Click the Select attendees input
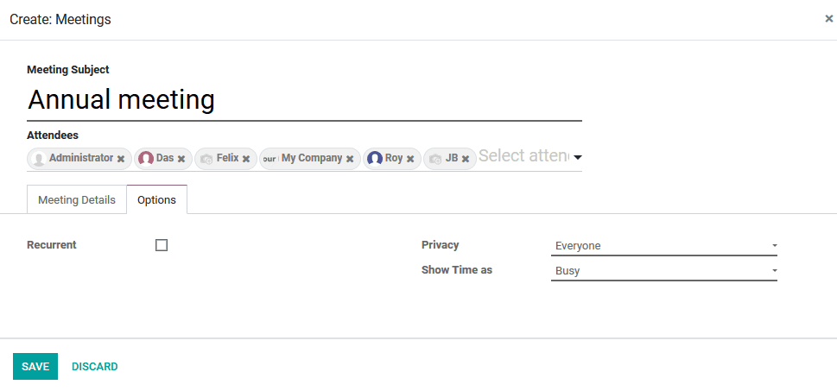The height and width of the screenshot is (391, 837). (523, 156)
